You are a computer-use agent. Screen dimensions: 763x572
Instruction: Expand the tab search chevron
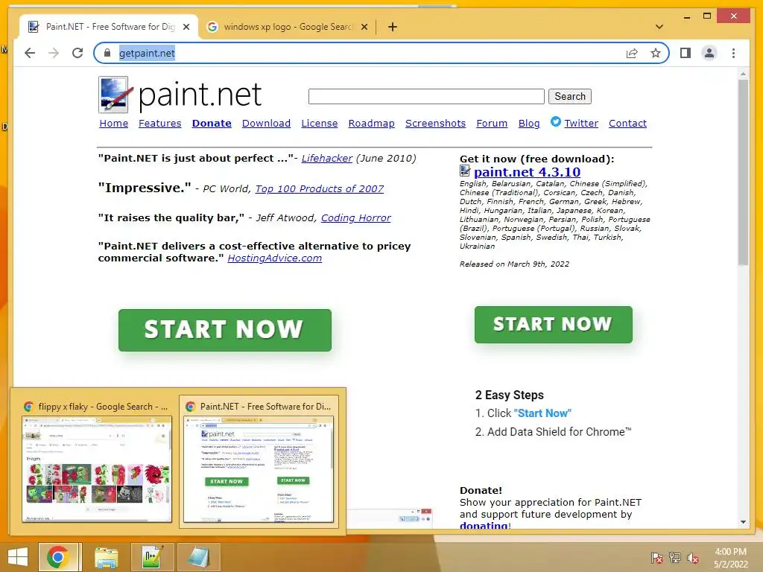[659, 27]
